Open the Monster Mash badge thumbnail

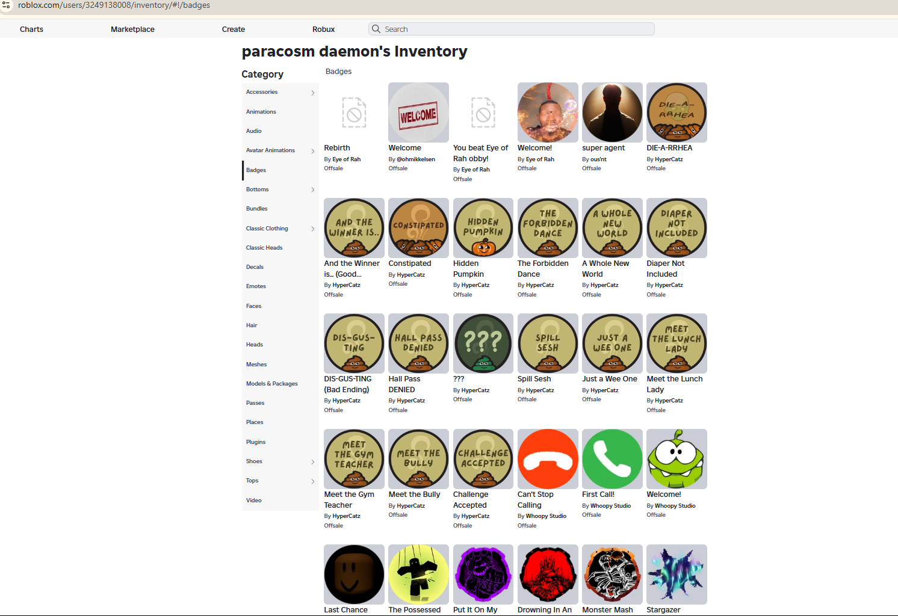[612, 574]
